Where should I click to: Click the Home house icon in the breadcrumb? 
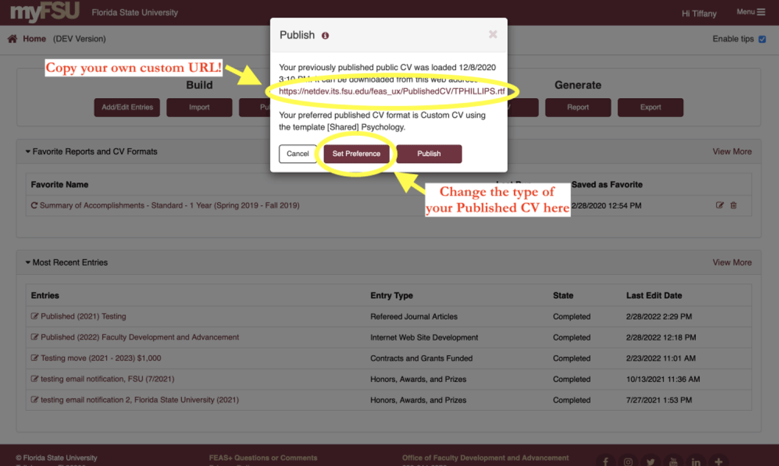click(x=11, y=38)
